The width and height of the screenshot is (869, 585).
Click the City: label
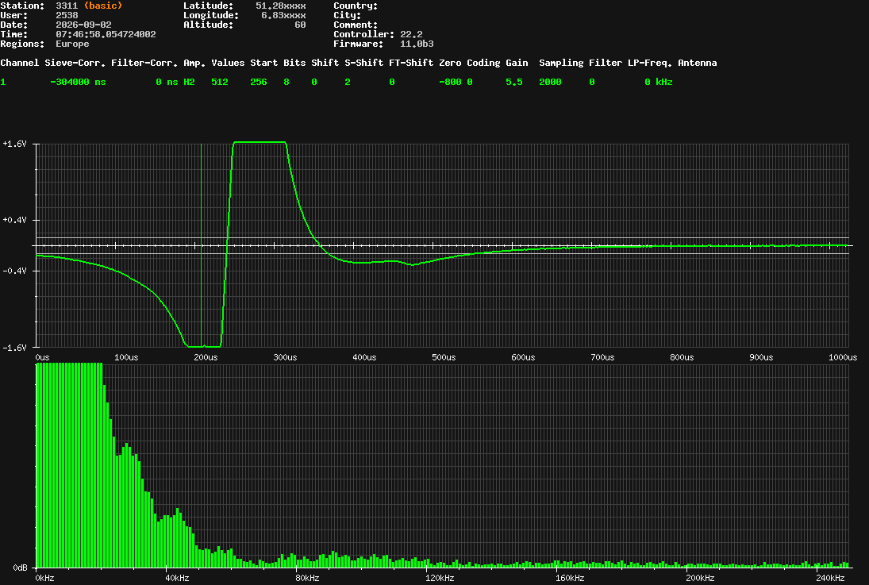pyautogui.click(x=347, y=15)
